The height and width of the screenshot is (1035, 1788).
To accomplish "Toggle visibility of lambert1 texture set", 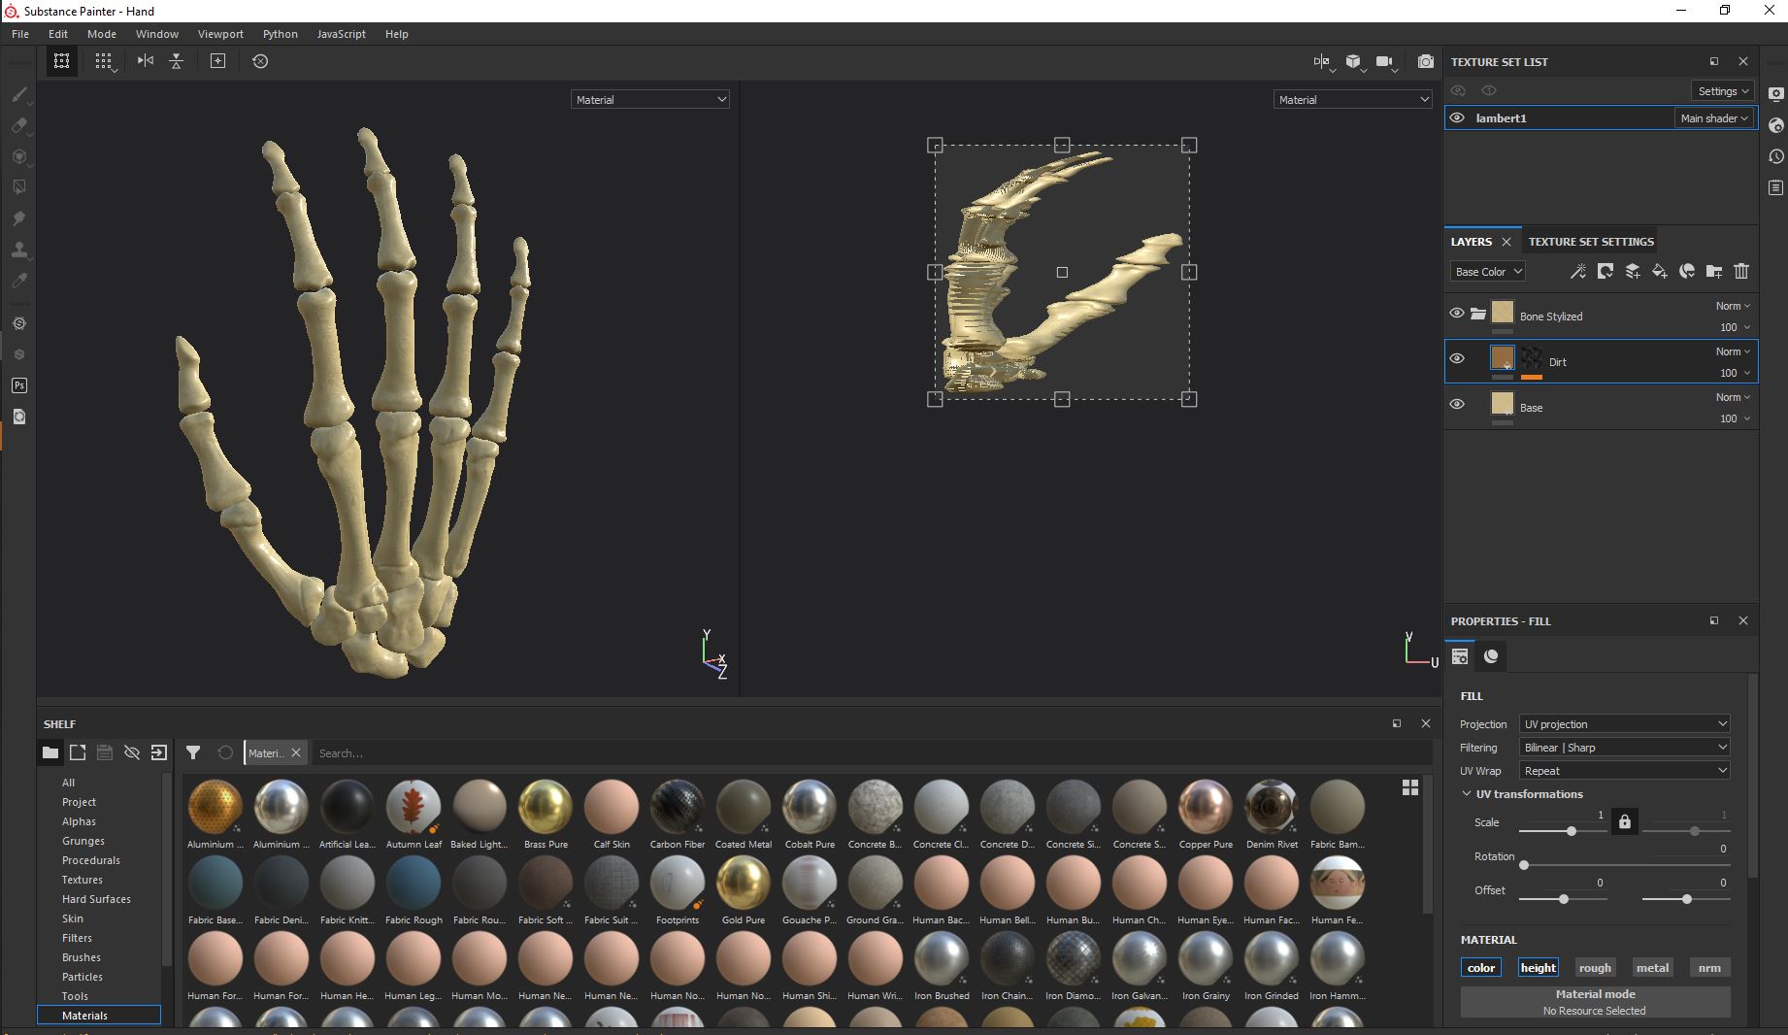I will [1457, 118].
